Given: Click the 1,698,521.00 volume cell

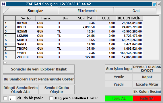Looking at the screenshot, I should pyautogui.click(x=129, y=49).
